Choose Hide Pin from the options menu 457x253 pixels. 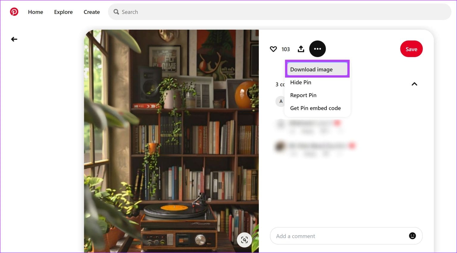[301, 82]
